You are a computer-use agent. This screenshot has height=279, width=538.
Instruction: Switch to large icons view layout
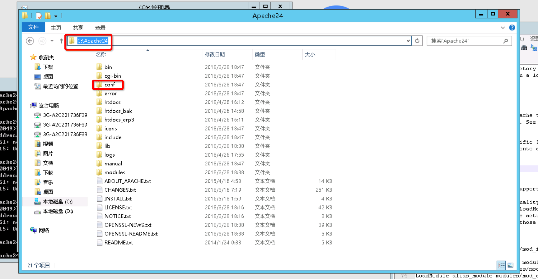pyautogui.click(x=510, y=265)
